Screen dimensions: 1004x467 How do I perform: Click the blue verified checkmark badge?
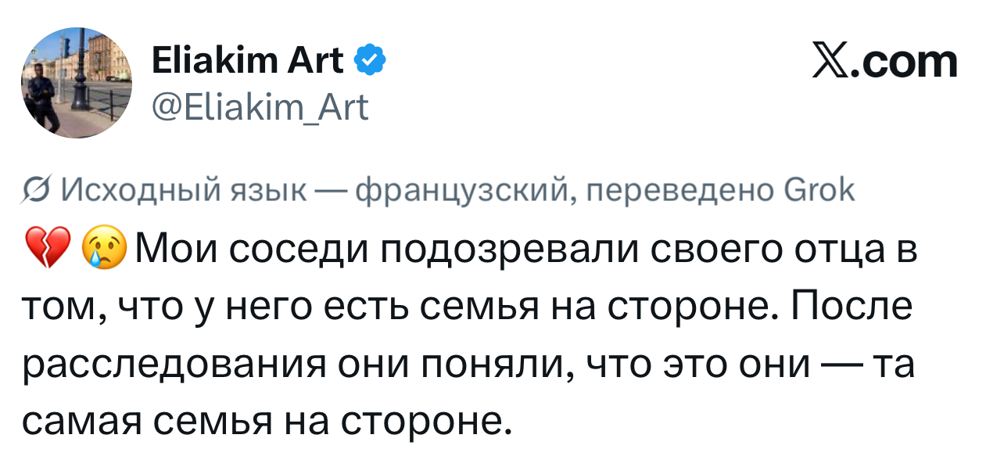click(369, 60)
